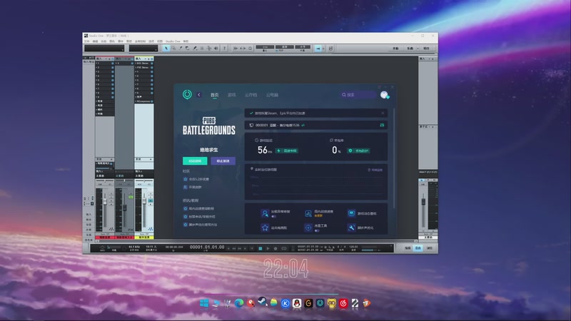Select the Arrow tool in Studio One toolbar
571x321 pixels.
(166, 48)
